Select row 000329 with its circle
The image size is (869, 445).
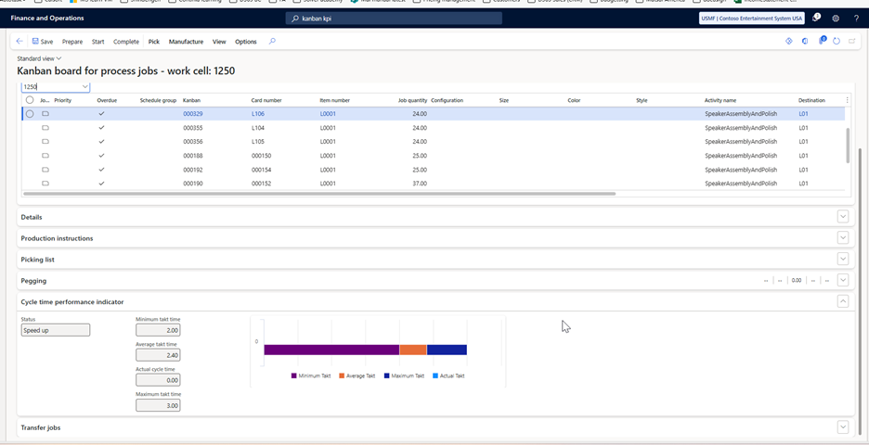tap(30, 113)
